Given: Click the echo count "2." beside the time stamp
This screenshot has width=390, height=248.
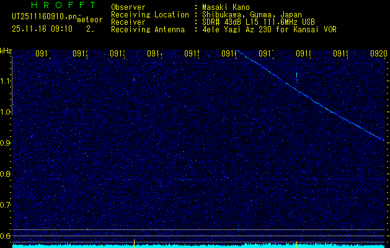Looking at the screenshot, I should pyautogui.click(x=90, y=29).
